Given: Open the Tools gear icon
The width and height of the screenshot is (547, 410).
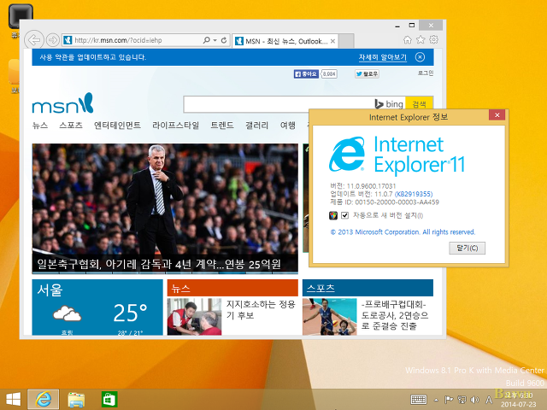Looking at the screenshot, I should coord(433,40).
